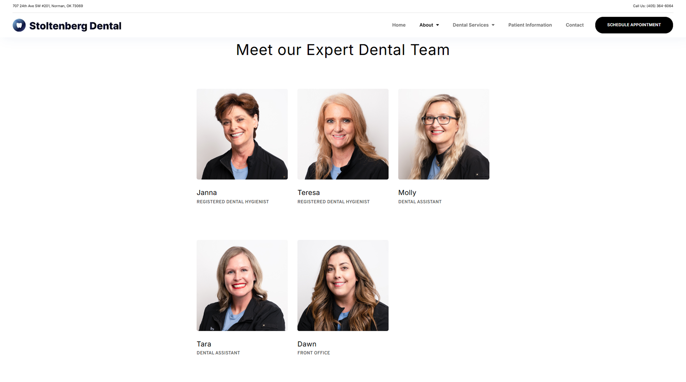Select Teresa's team photo
Viewport: 686px width, 382px height.
click(x=343, y=134)
